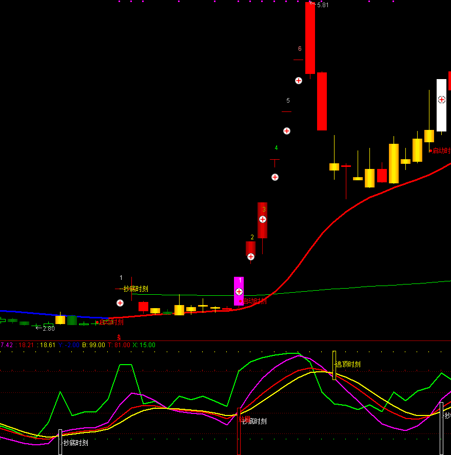Screen dimensions: 451x455
Task: Click the plus marker on the magenta candle
Action: tap(239, 292)
